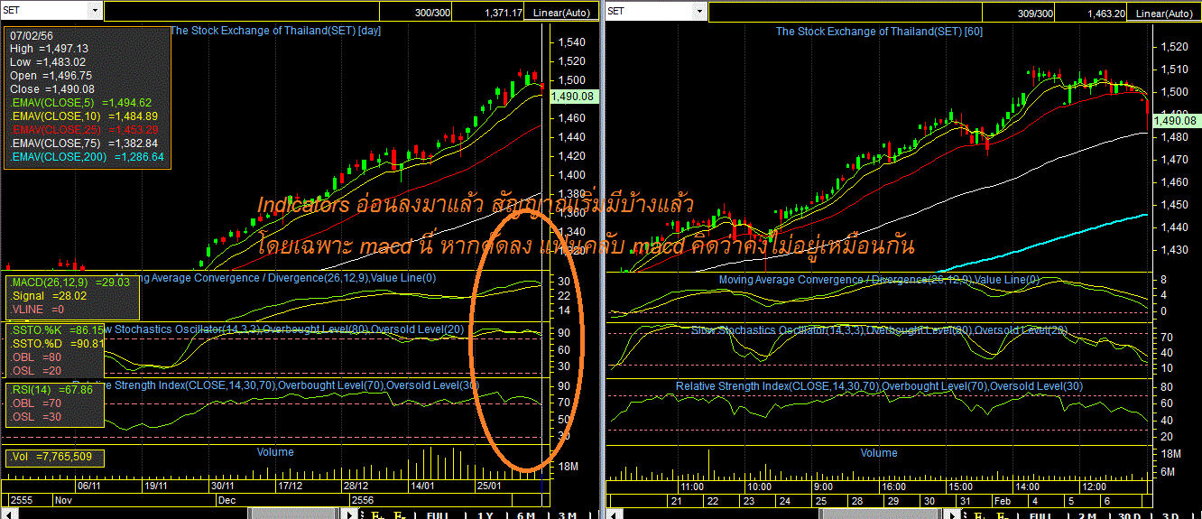This screenshot has width=1202, height=519.
Task: Click FULL range button under the daily chart
Action: pyautogui.click(x=437, y=515)
